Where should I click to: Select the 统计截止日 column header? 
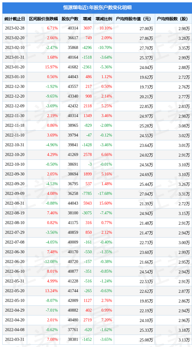(x=15, y=19)
